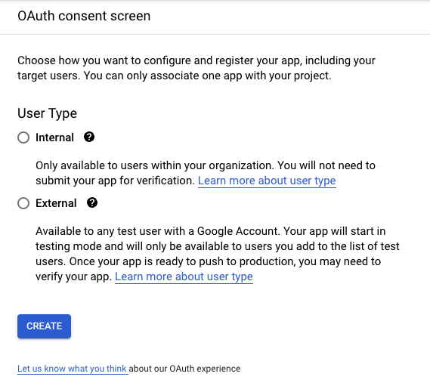Open the help icon next to Internal
The height and width of the screenshot is (386, 430).
(89, 137)
